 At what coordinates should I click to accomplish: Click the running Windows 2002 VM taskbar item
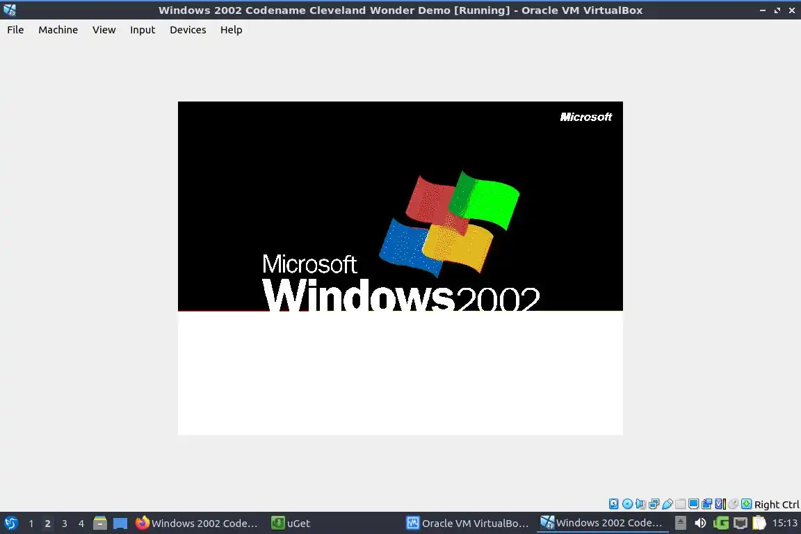point(601,523)
